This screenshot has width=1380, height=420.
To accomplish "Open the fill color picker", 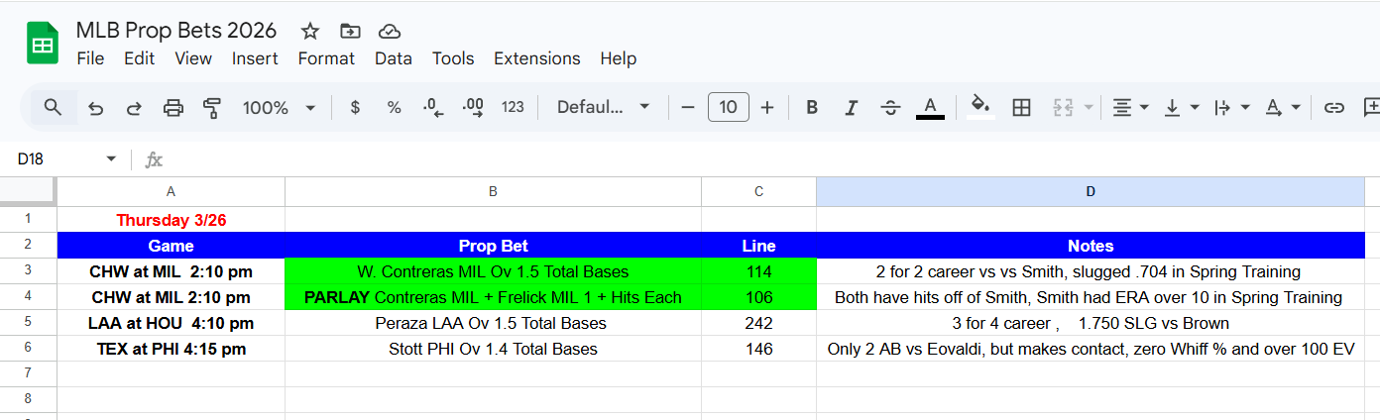I will tap(980, 108).
